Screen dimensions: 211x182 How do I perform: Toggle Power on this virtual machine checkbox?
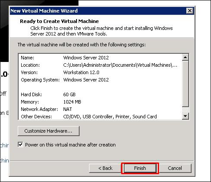[x=20, y=145]
